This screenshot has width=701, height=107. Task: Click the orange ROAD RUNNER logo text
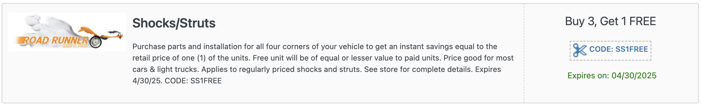click(x=52, y=41)
